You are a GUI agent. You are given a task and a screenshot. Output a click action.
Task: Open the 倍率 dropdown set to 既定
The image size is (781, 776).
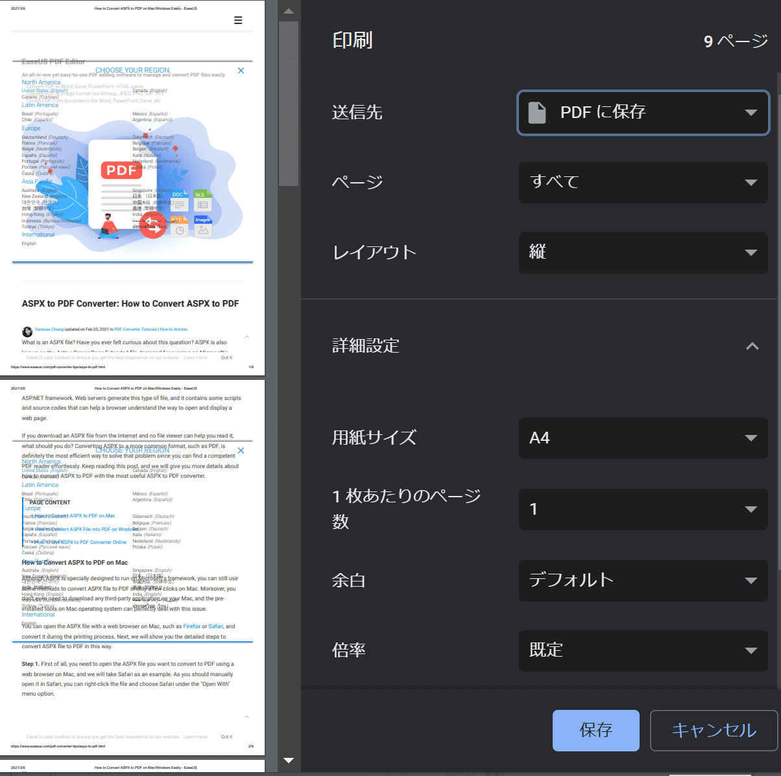(643, 650)
